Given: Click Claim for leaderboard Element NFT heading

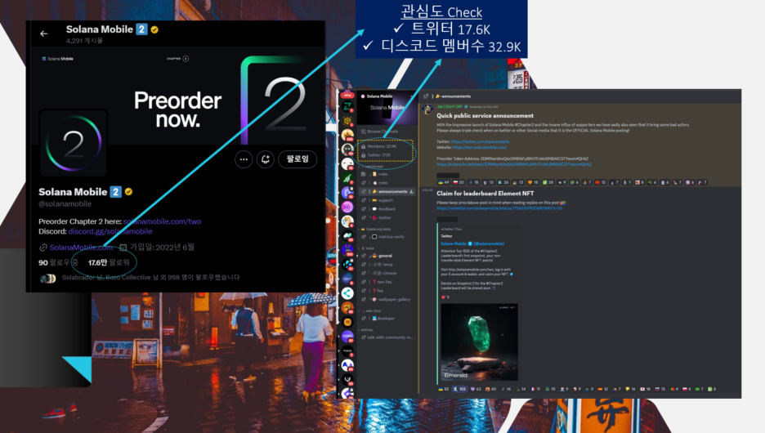Looking at the screenshot, I should (485, 194).
